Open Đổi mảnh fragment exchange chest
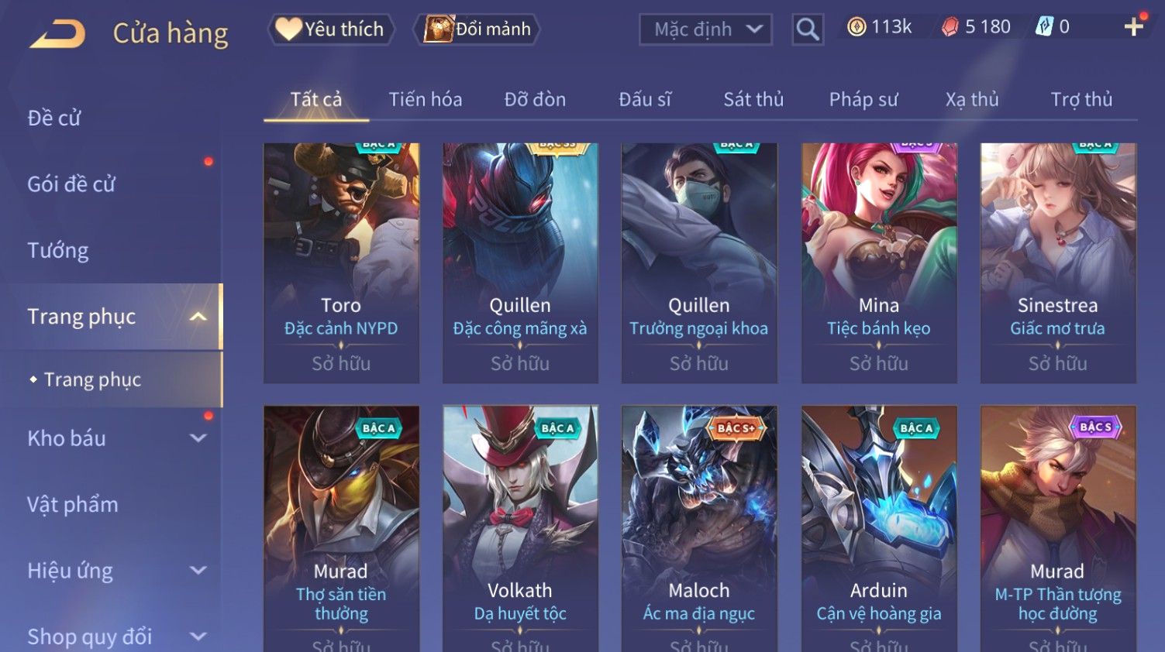The width and height of the screenshot is (1165, 652). (477, 29)
